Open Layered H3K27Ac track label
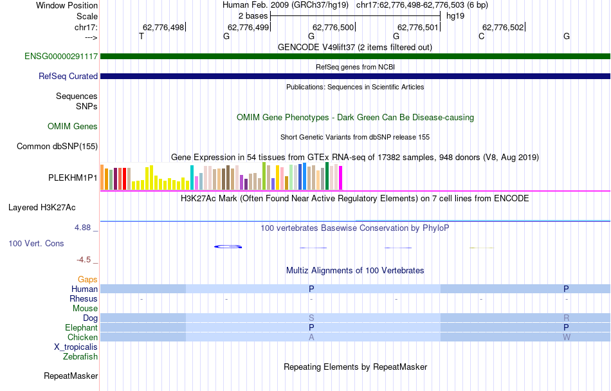Screen dimensions: 611x391 click(x=42, y=208)
